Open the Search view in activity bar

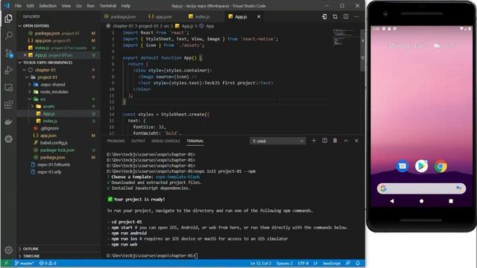click(x=8, y=36)
